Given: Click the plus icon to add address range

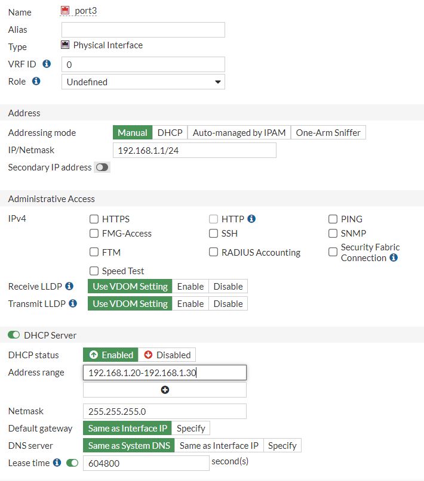Looking at the screenshot, I should pyautogui.click(x=165, y=390).
